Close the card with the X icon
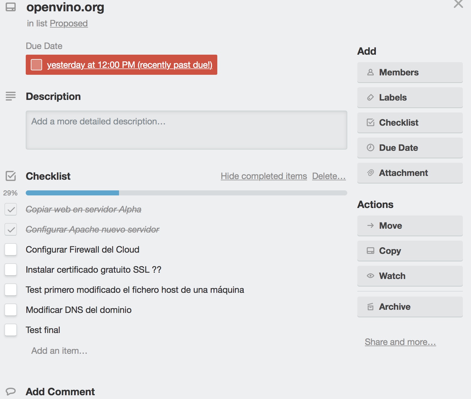This screenshot has height=399, width=471. 458,4
